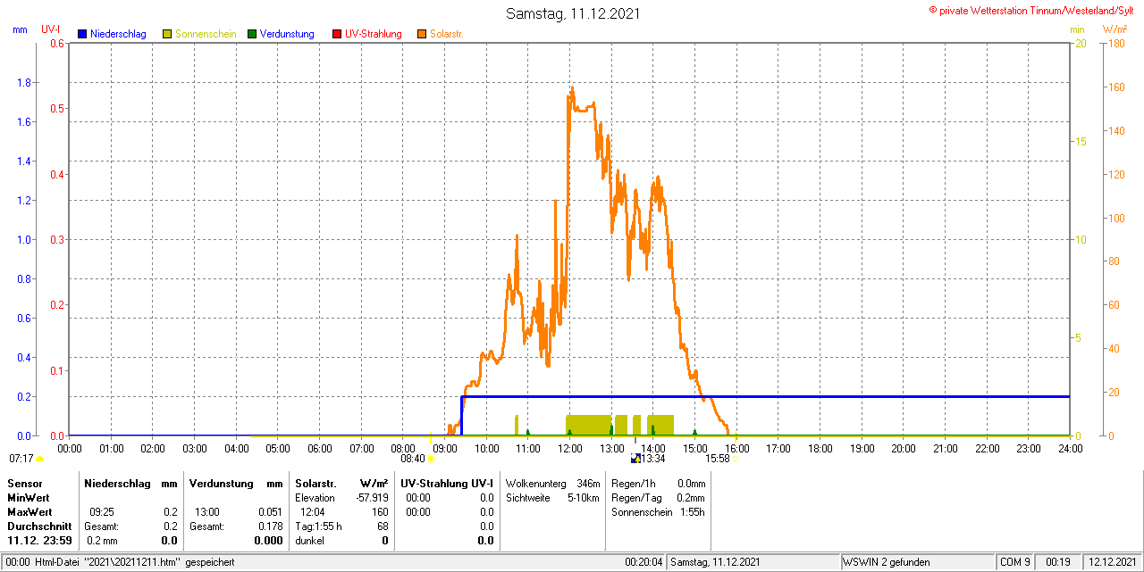Click the Sichtweite 5-10km reading
1144x572 pixels.
[x=552, y=497]
